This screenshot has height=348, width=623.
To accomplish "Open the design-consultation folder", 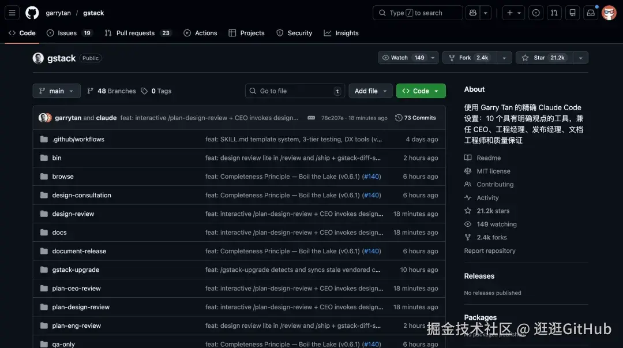I will 81,195.
